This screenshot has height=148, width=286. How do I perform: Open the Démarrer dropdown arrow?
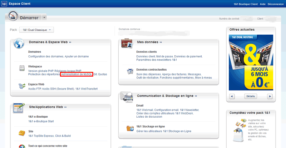click(44, 17)
